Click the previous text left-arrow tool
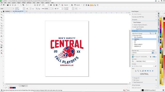This screenshot has height=92, width=165. click(145, 71)
